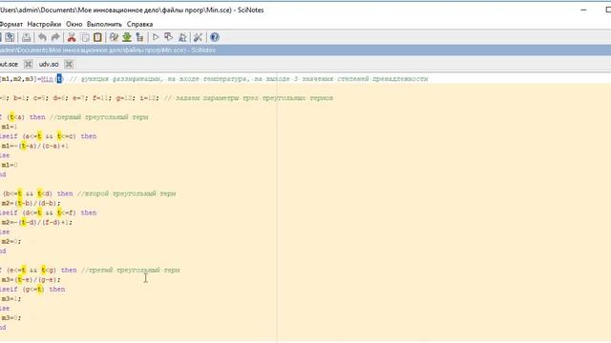This screenshot has height=343, width=611.
Task: Click the green download arrow icon
Action: [127, 37]
